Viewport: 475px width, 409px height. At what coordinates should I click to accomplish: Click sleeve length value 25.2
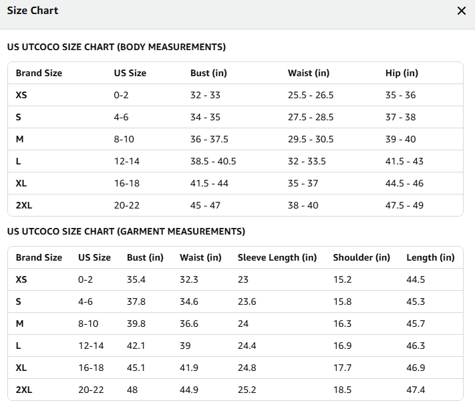point(247,390)
